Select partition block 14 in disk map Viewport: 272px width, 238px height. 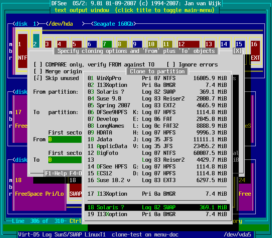(x=224, y=44)
